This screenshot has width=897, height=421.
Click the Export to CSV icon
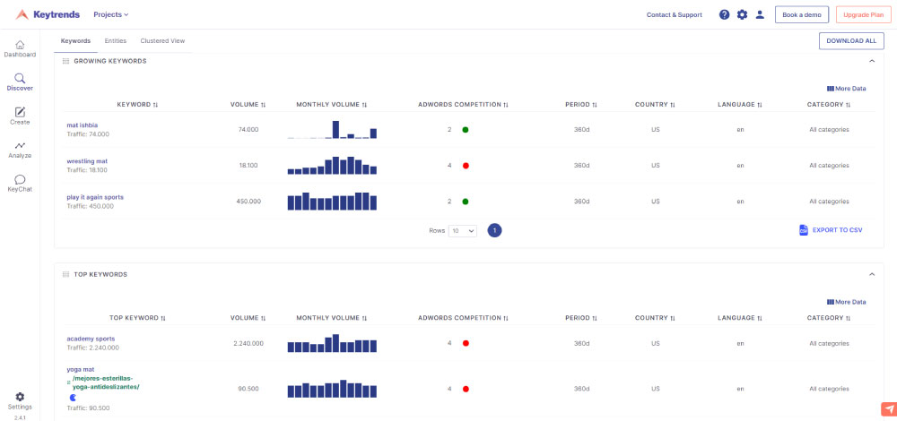[x=803, y=230]
